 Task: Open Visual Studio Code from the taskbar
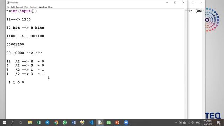91,122
